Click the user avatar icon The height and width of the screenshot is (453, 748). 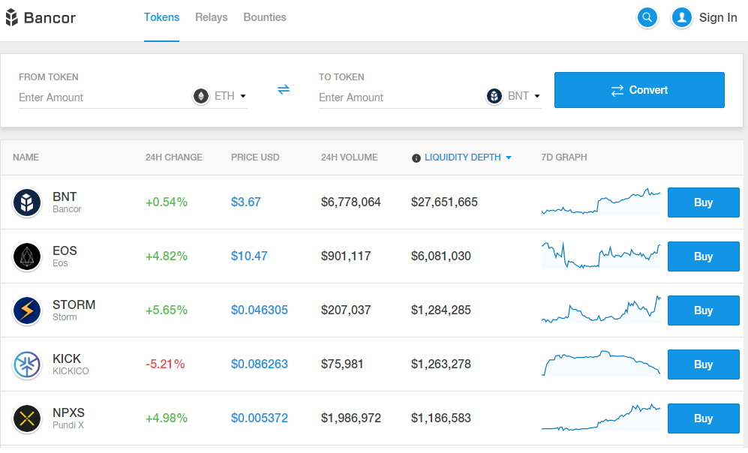click(x=682, y=18)
